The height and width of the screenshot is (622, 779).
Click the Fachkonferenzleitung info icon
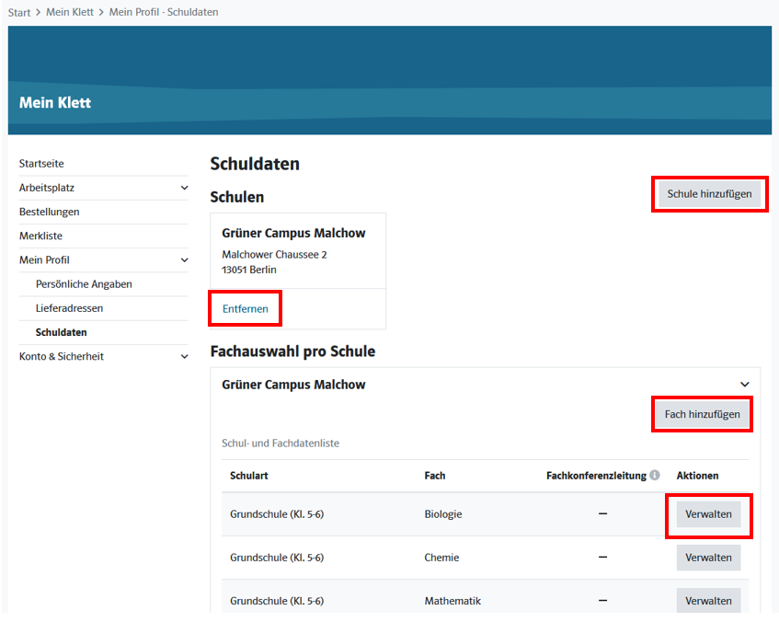(655, 475)
